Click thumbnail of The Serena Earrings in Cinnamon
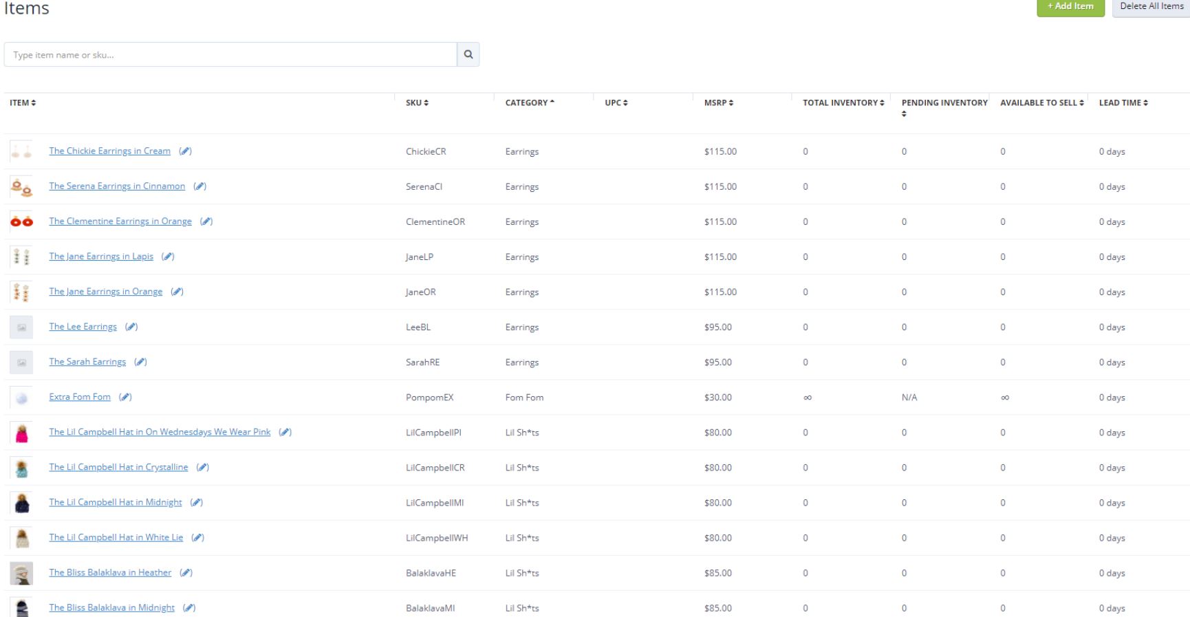Viewport: 1190px width, 617px height. point(21,186)
